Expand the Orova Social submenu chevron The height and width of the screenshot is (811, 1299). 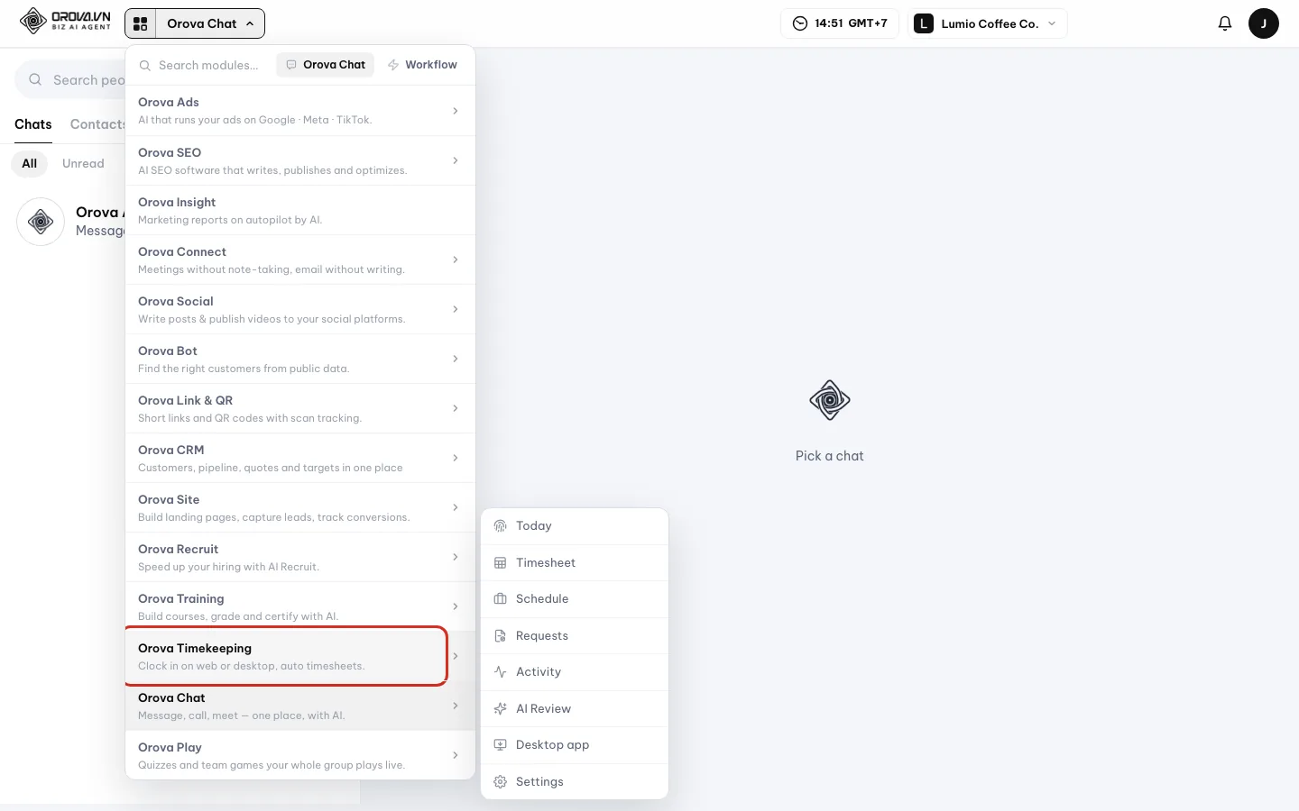tap(456, 309)
